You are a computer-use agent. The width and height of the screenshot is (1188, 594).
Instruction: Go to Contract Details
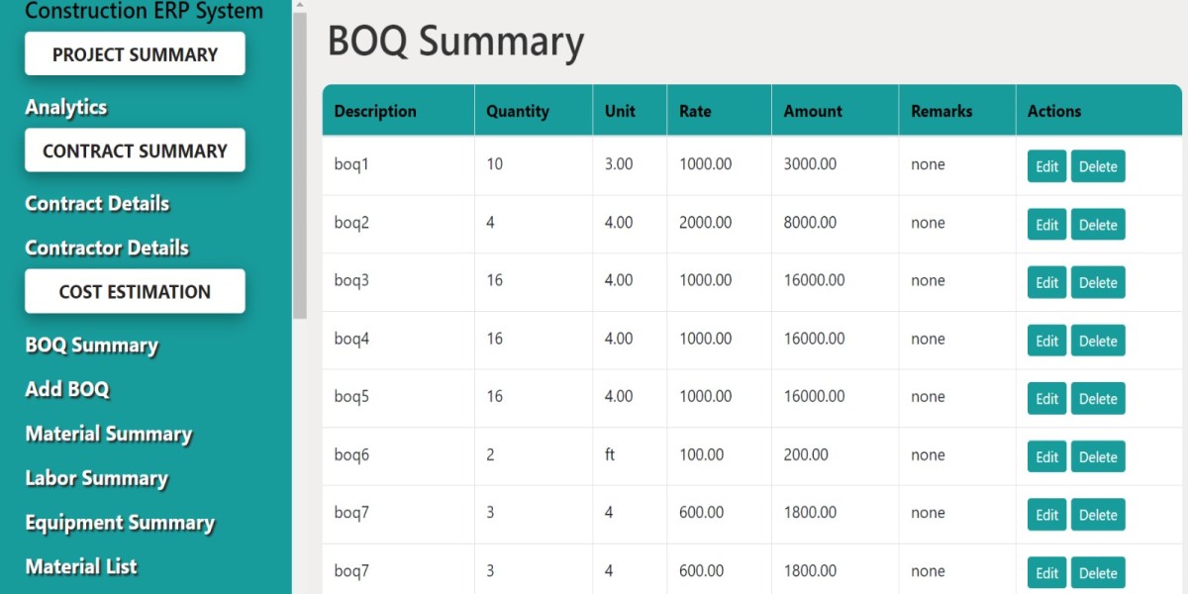pyautogui.click(x=97, y=204)
